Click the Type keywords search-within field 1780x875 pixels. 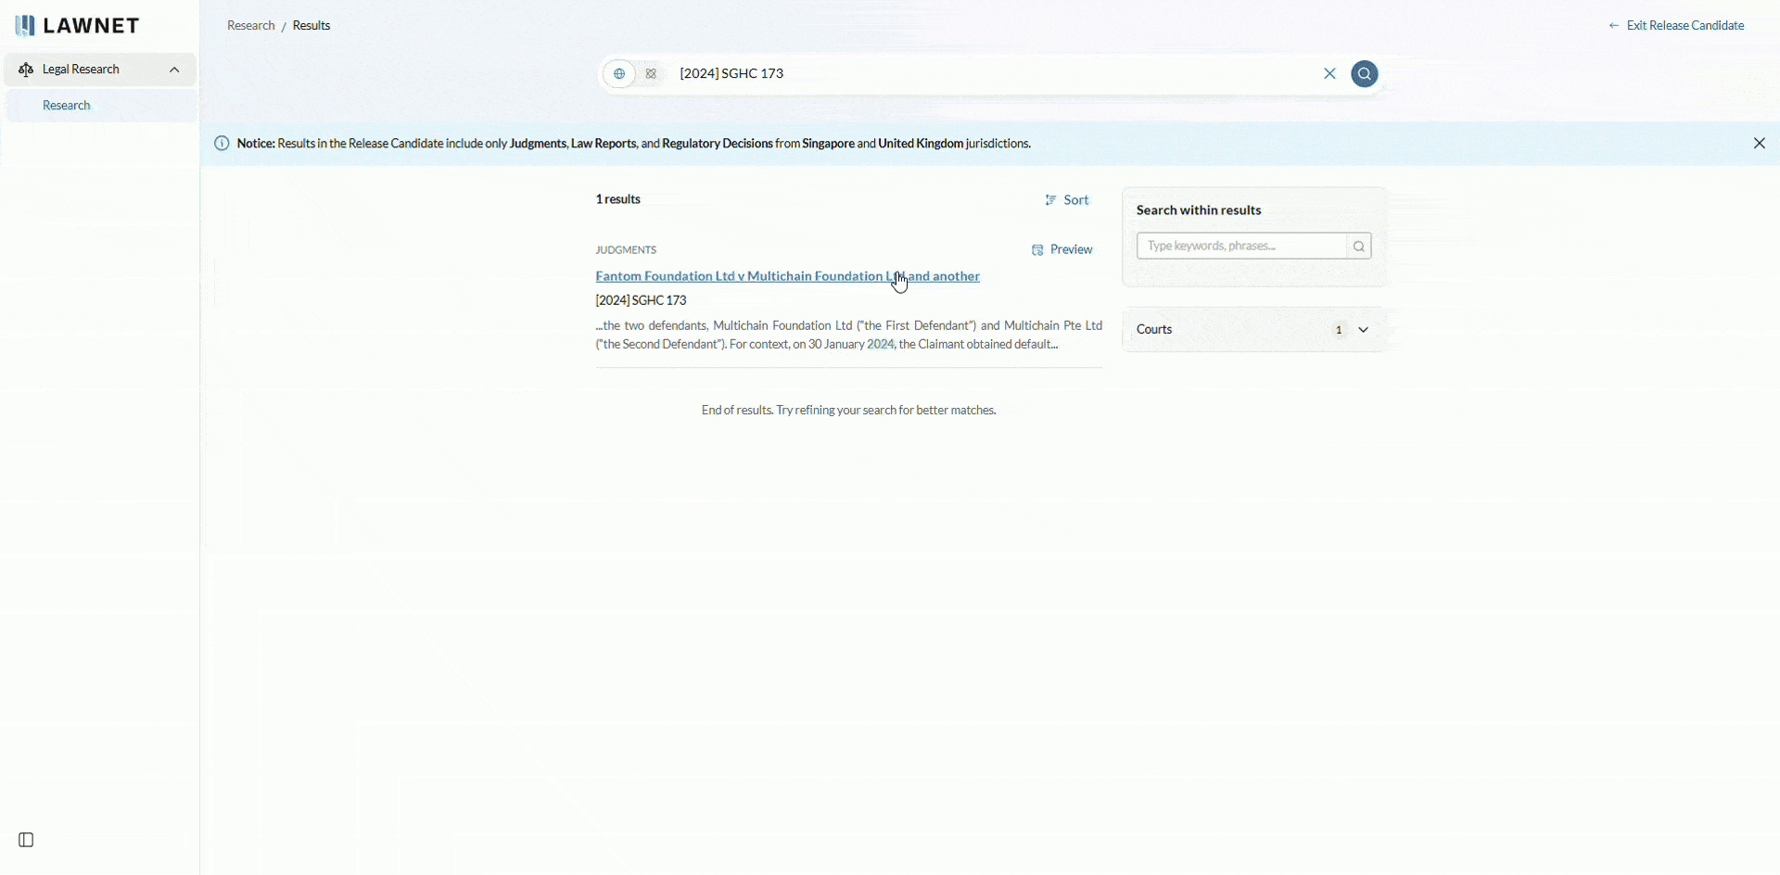(x=1241, y=247)
